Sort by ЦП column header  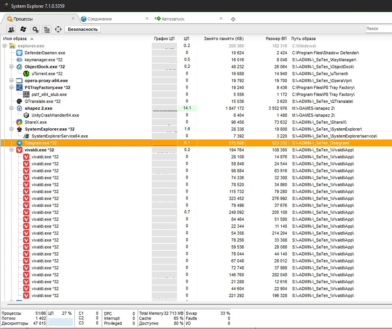click(186, 39)
